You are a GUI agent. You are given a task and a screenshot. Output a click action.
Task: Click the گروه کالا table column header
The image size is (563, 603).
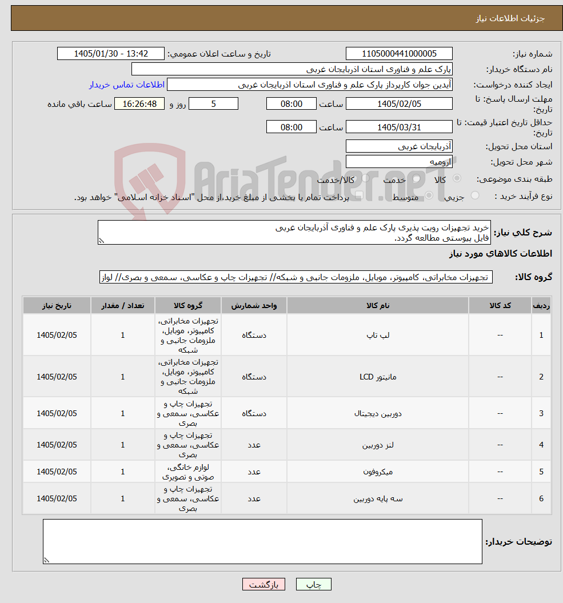pos(187,305)
